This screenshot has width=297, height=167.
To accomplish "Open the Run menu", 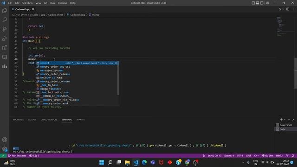I will click(52, 3).
